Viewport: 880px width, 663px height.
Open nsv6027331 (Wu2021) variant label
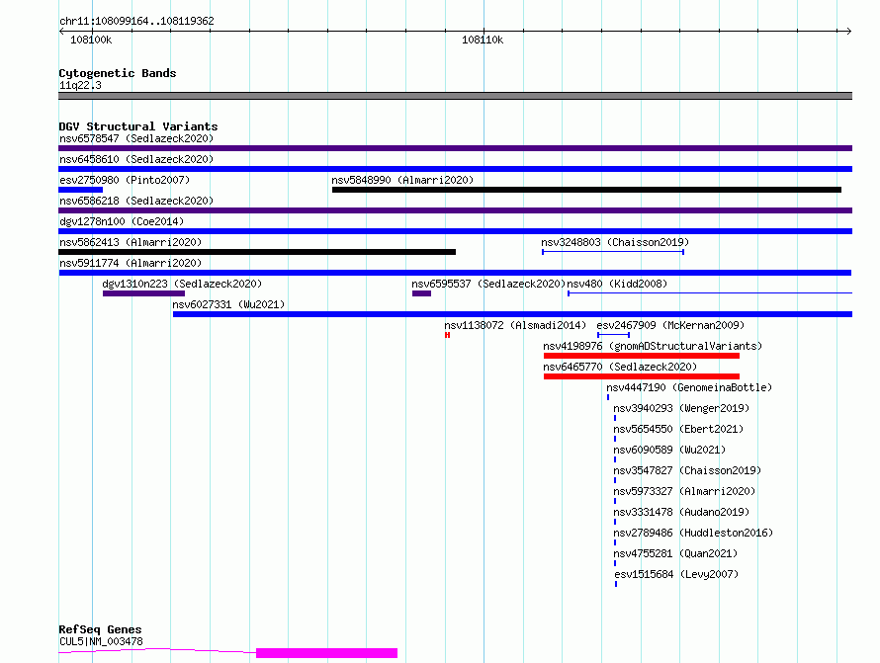click(228, 304)
